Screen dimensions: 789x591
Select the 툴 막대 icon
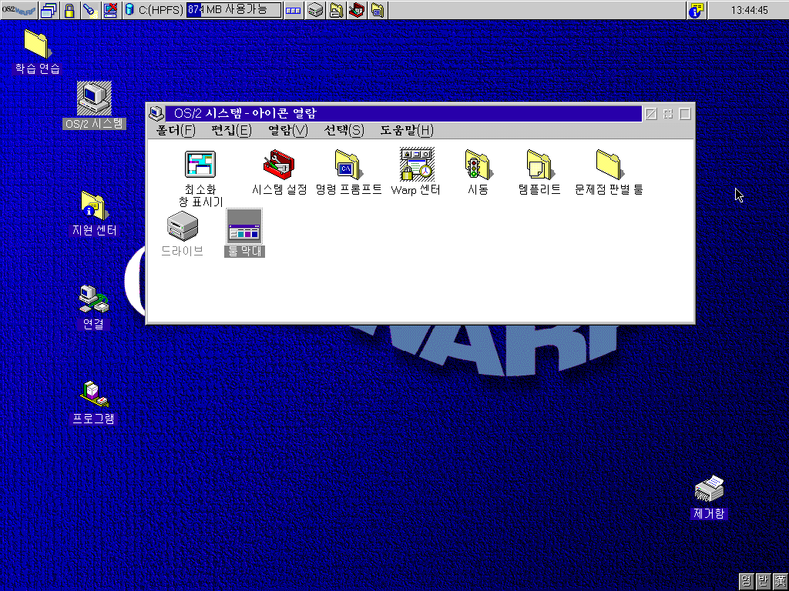pos(244,233)
